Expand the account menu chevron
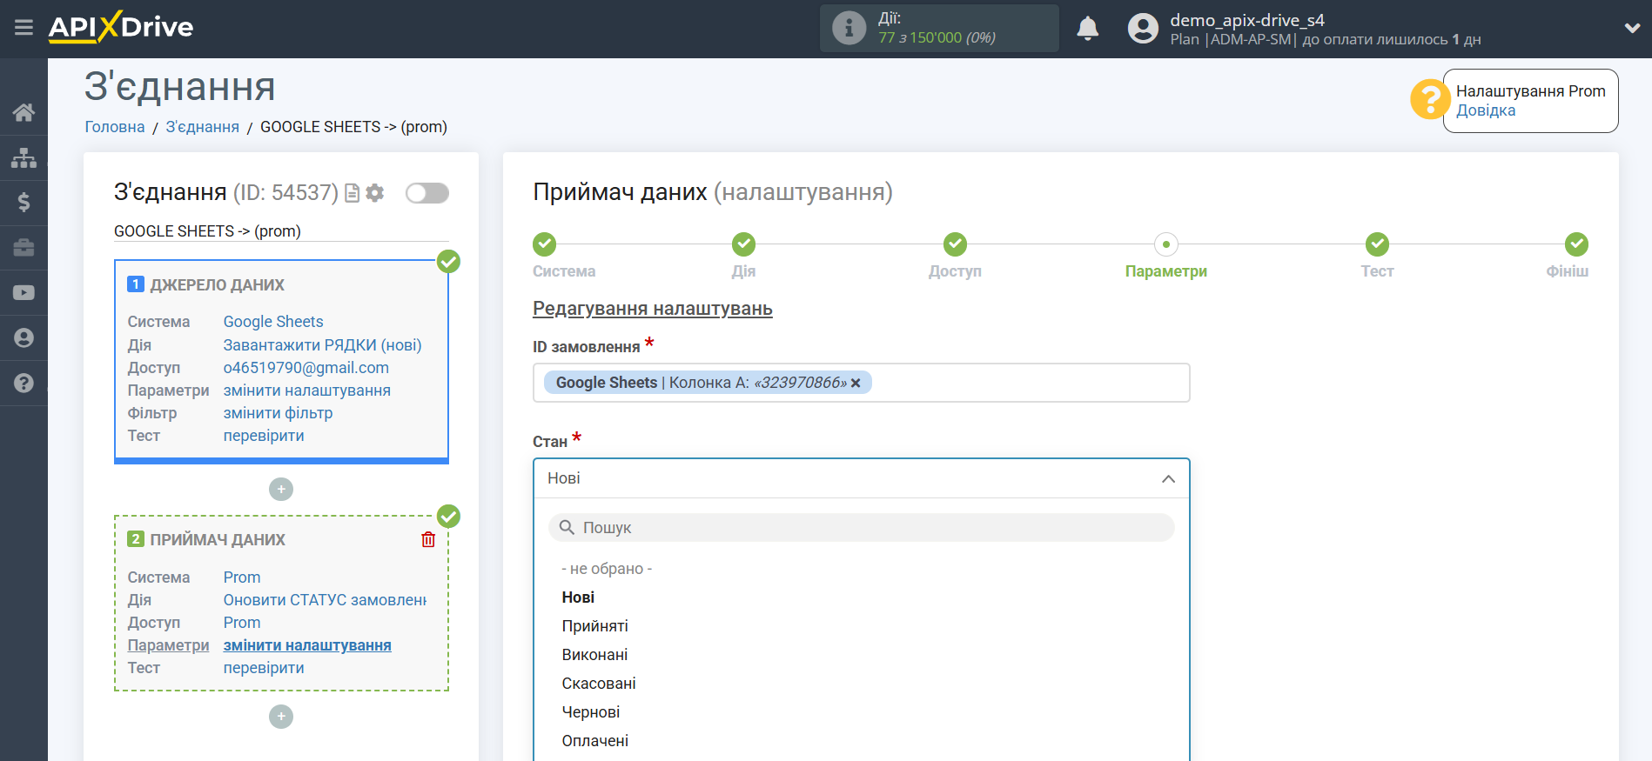 (x=1632, y=29)
